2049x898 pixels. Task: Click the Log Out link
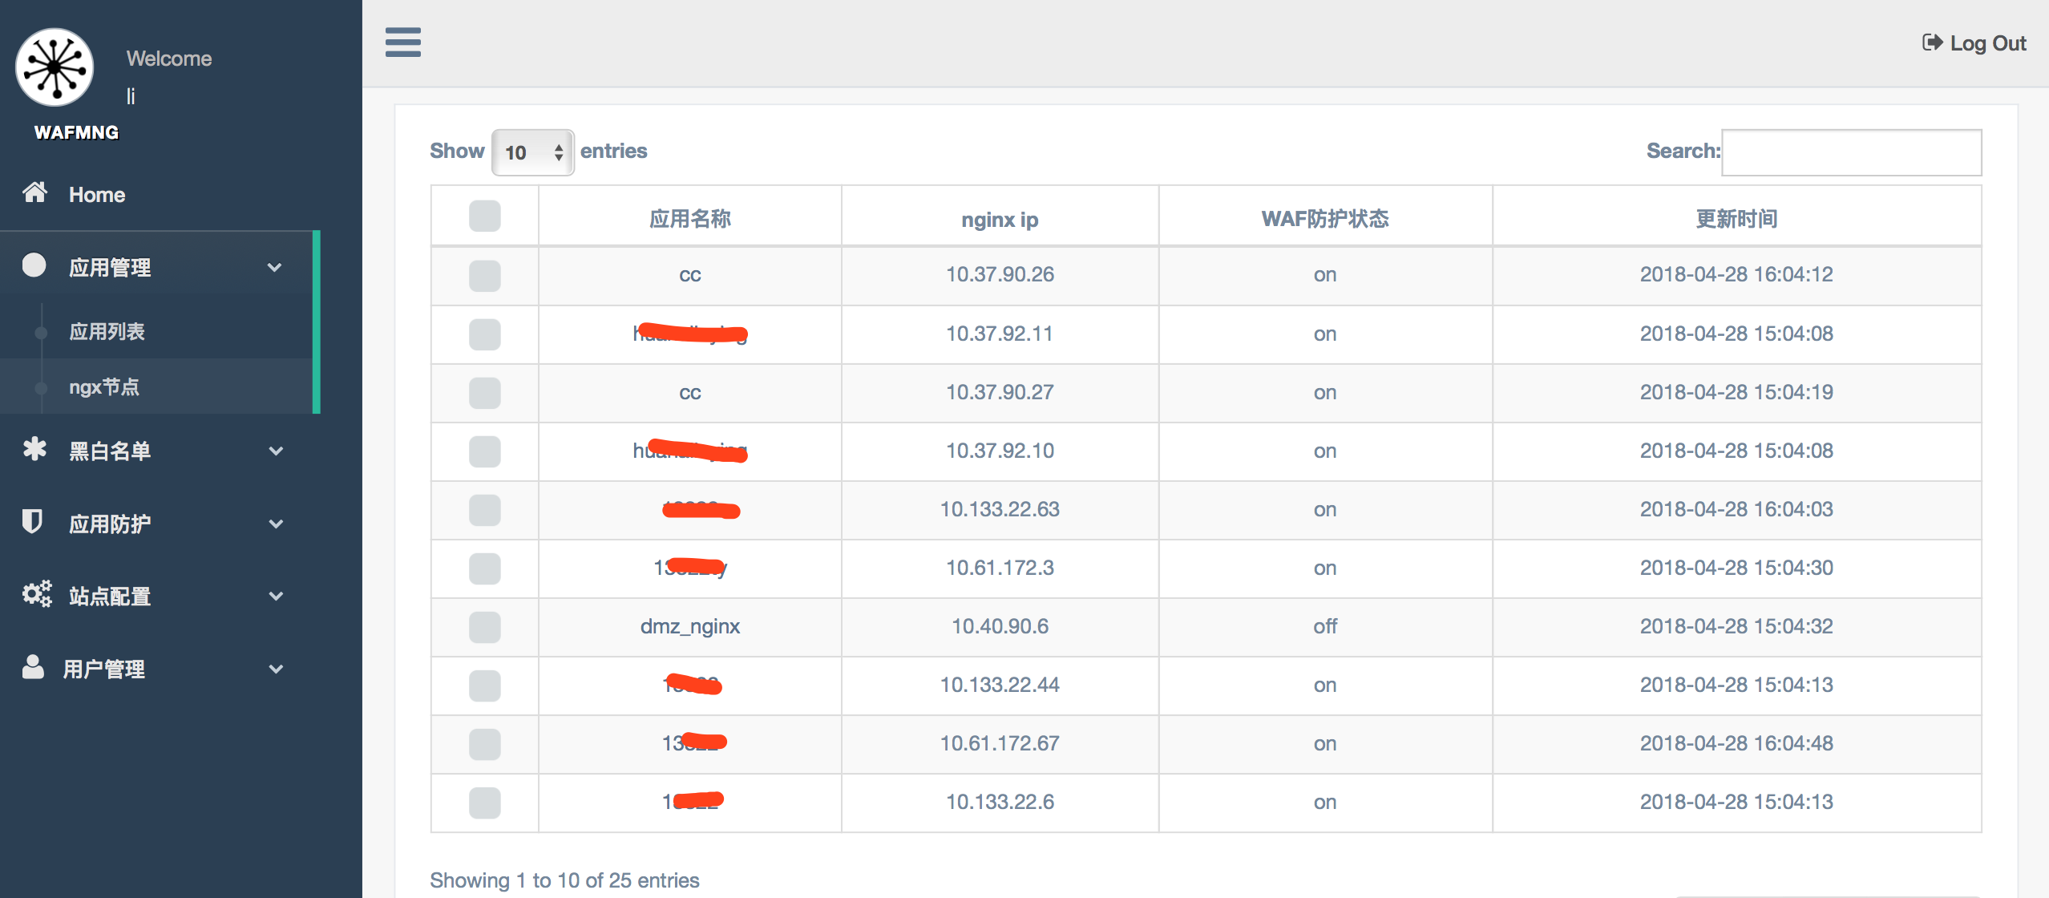pos(1974,43)
